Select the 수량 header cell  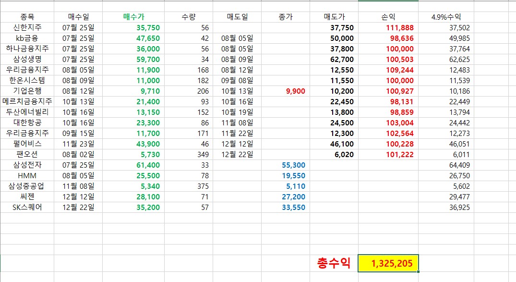tap(189, 17)
